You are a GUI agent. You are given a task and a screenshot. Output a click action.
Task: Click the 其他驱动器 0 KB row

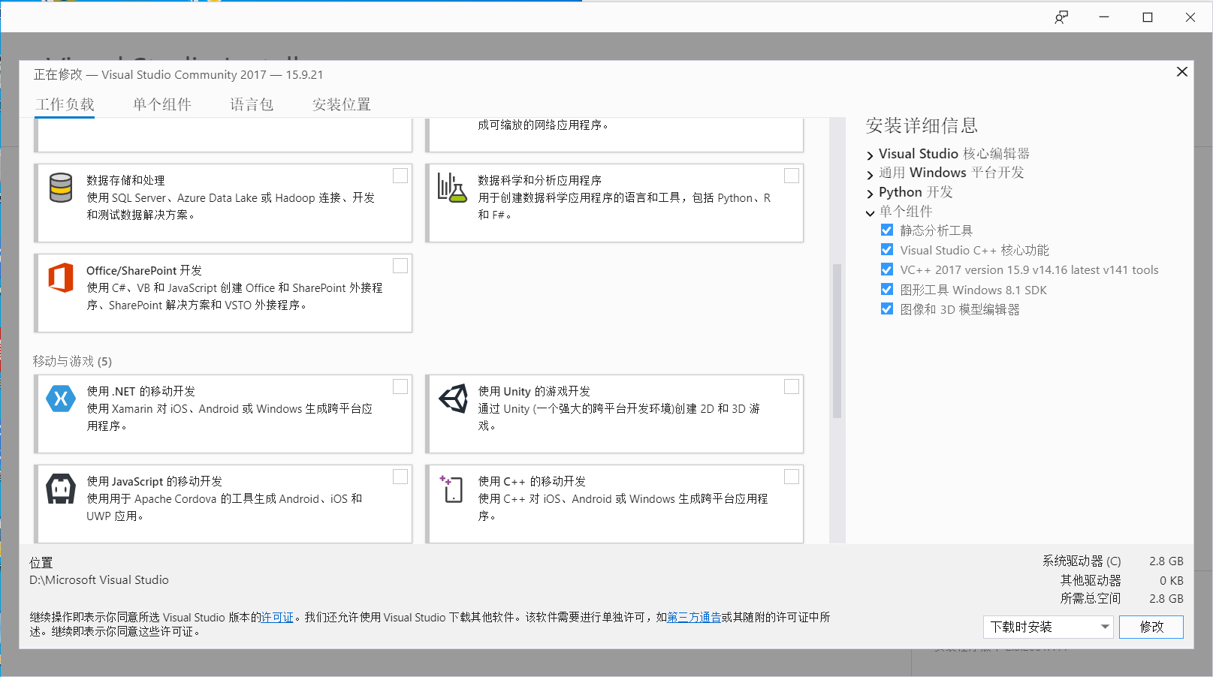point(1121,580)
